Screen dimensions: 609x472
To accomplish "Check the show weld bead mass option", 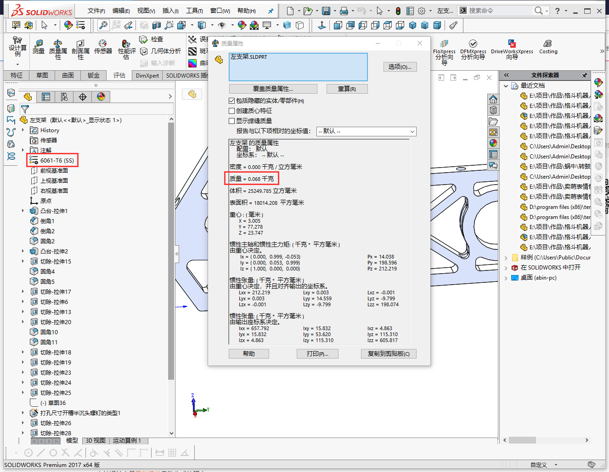I will point(232,121).
